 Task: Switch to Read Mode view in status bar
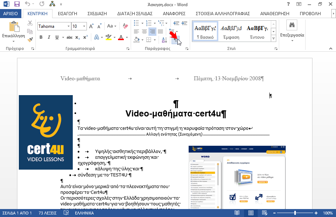pyautogui.click(x=237, y=213)
